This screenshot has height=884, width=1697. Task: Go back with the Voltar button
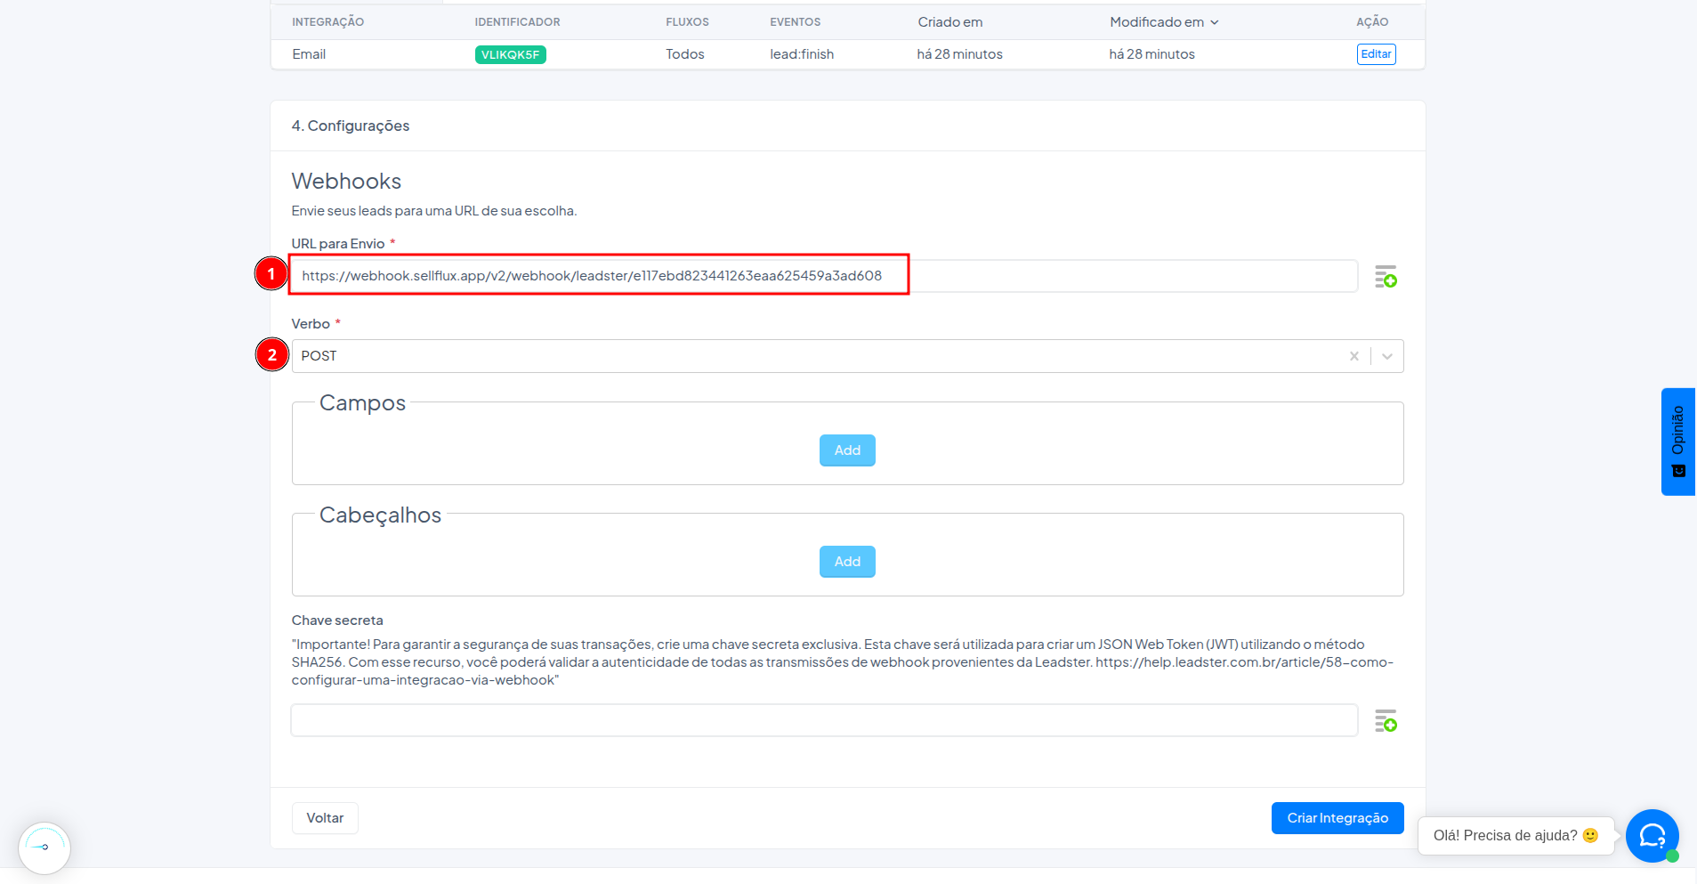click(x=325, y=818)
